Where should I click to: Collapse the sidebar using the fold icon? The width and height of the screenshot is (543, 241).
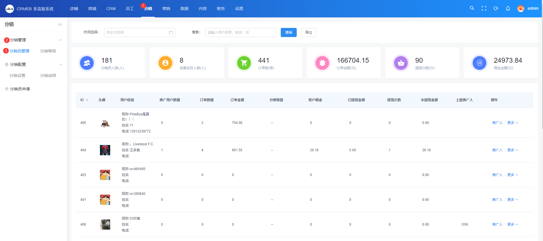click(60, 24)
